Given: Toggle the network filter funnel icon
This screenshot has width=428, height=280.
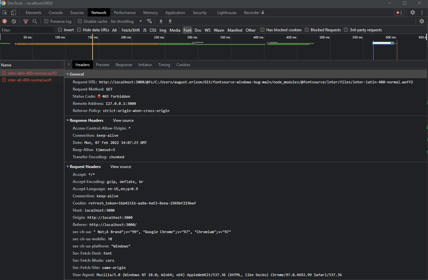Looking at the screenshot, I should 26,21.
